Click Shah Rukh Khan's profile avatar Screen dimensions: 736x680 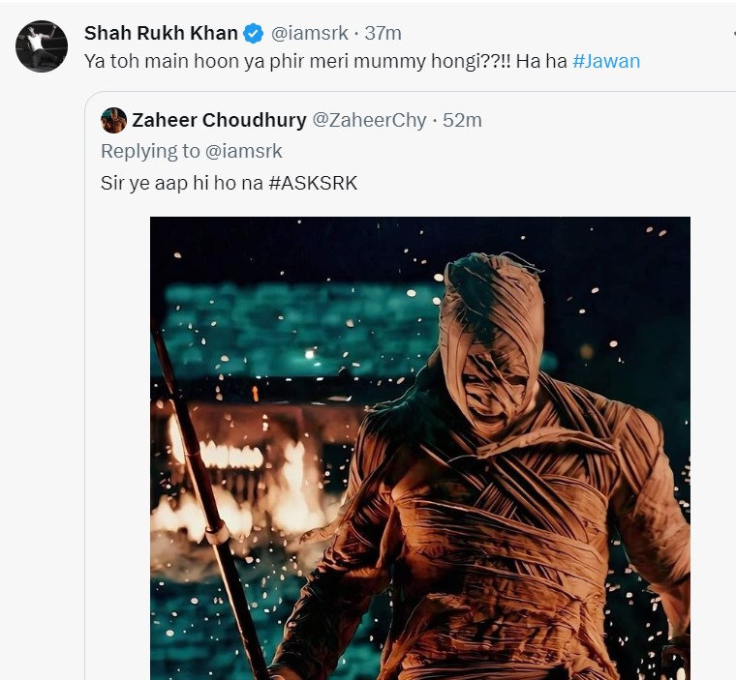(42, 46)
